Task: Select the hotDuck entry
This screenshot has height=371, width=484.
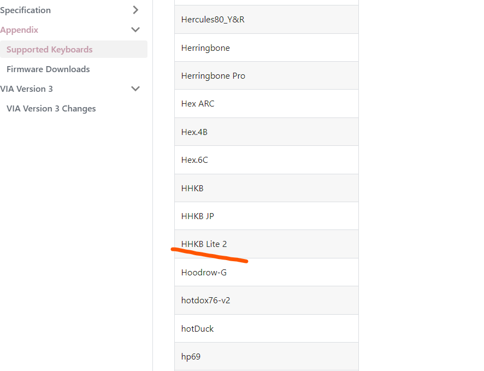Action: click(267, 328)
